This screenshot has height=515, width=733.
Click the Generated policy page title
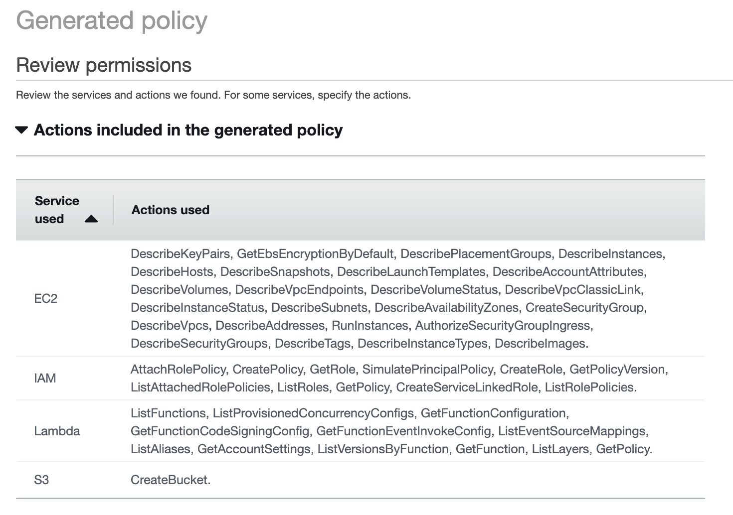pyautogui.click(x=112, y=20)
